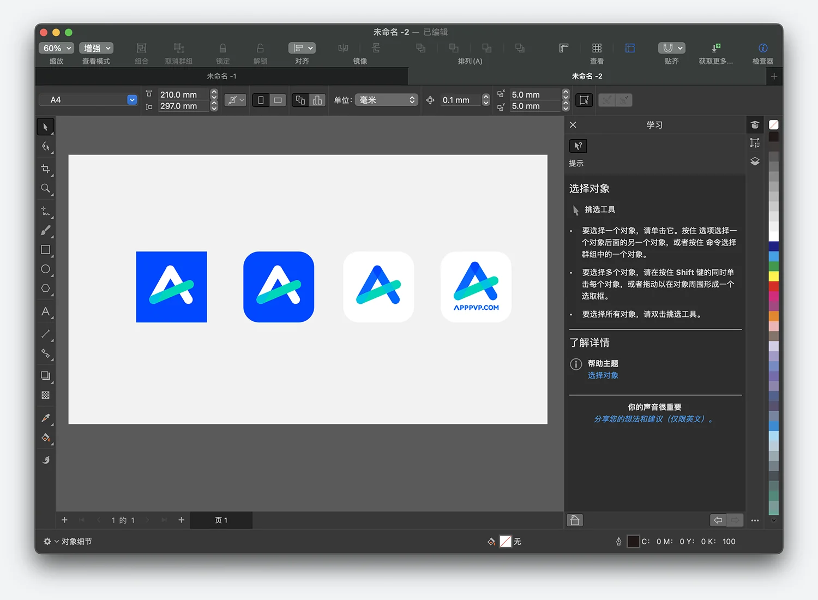This screenshot has width=818, height=600.
Task: Pick the Smart Fill tool at toolbox bottom
Action: (x=45, y=460)
